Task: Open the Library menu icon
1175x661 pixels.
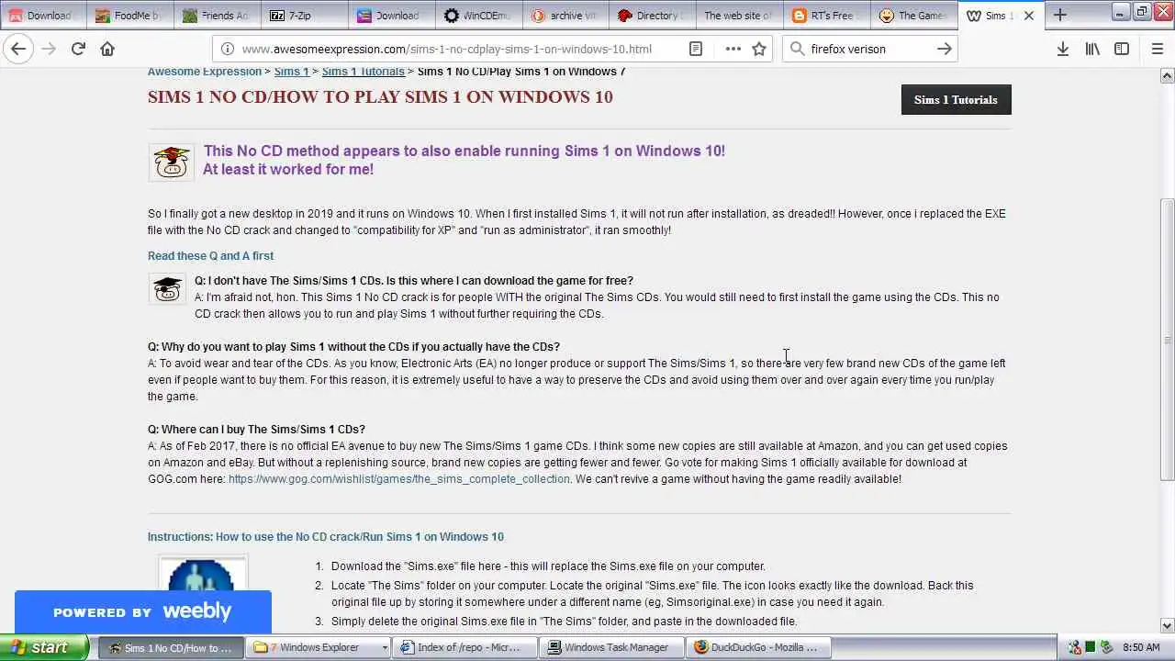Action: [1092, 49]
